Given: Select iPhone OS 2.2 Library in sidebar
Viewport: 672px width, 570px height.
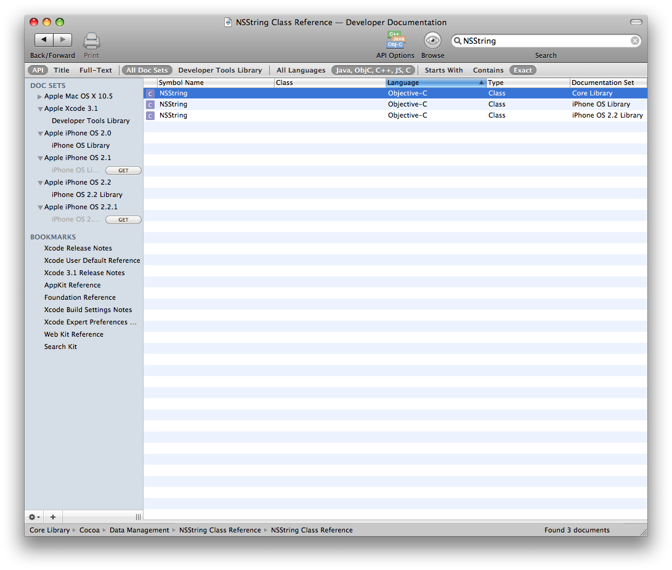Looking at the screenshot, I should 87,195.
